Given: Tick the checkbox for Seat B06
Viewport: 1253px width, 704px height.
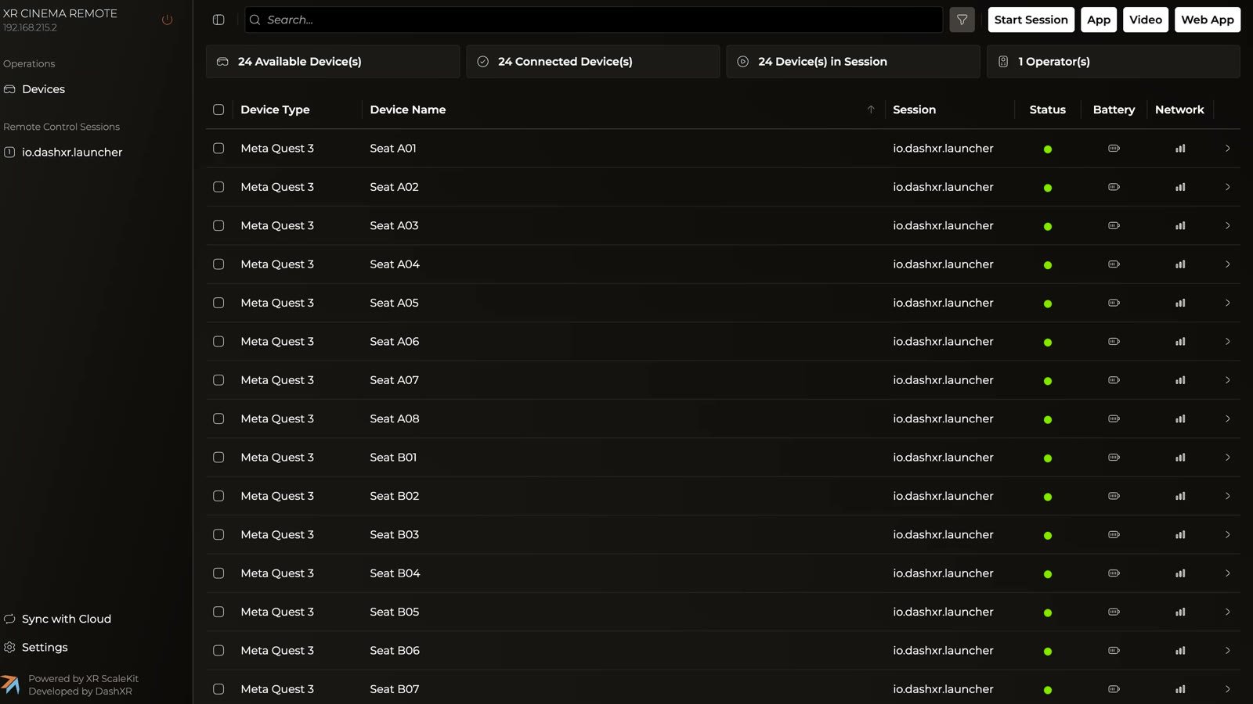Looking at the screenshot, I should (x=218, y=651).
